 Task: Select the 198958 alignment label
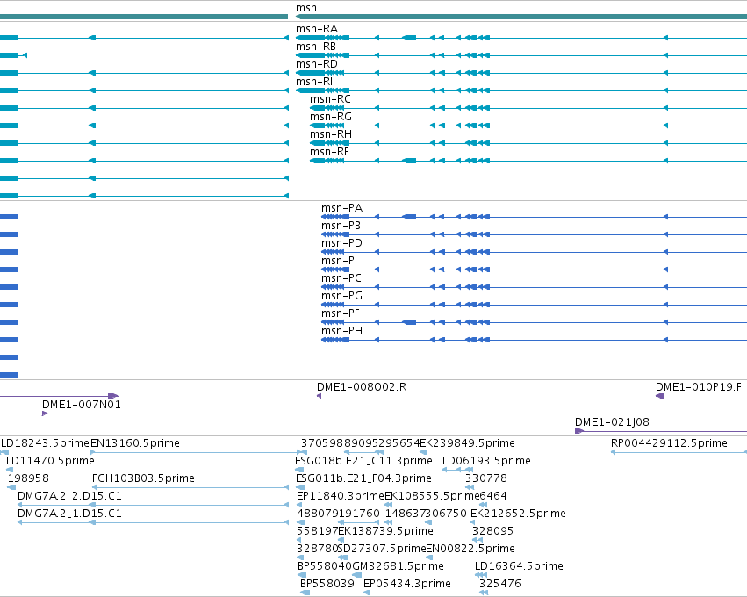(28, 479)
